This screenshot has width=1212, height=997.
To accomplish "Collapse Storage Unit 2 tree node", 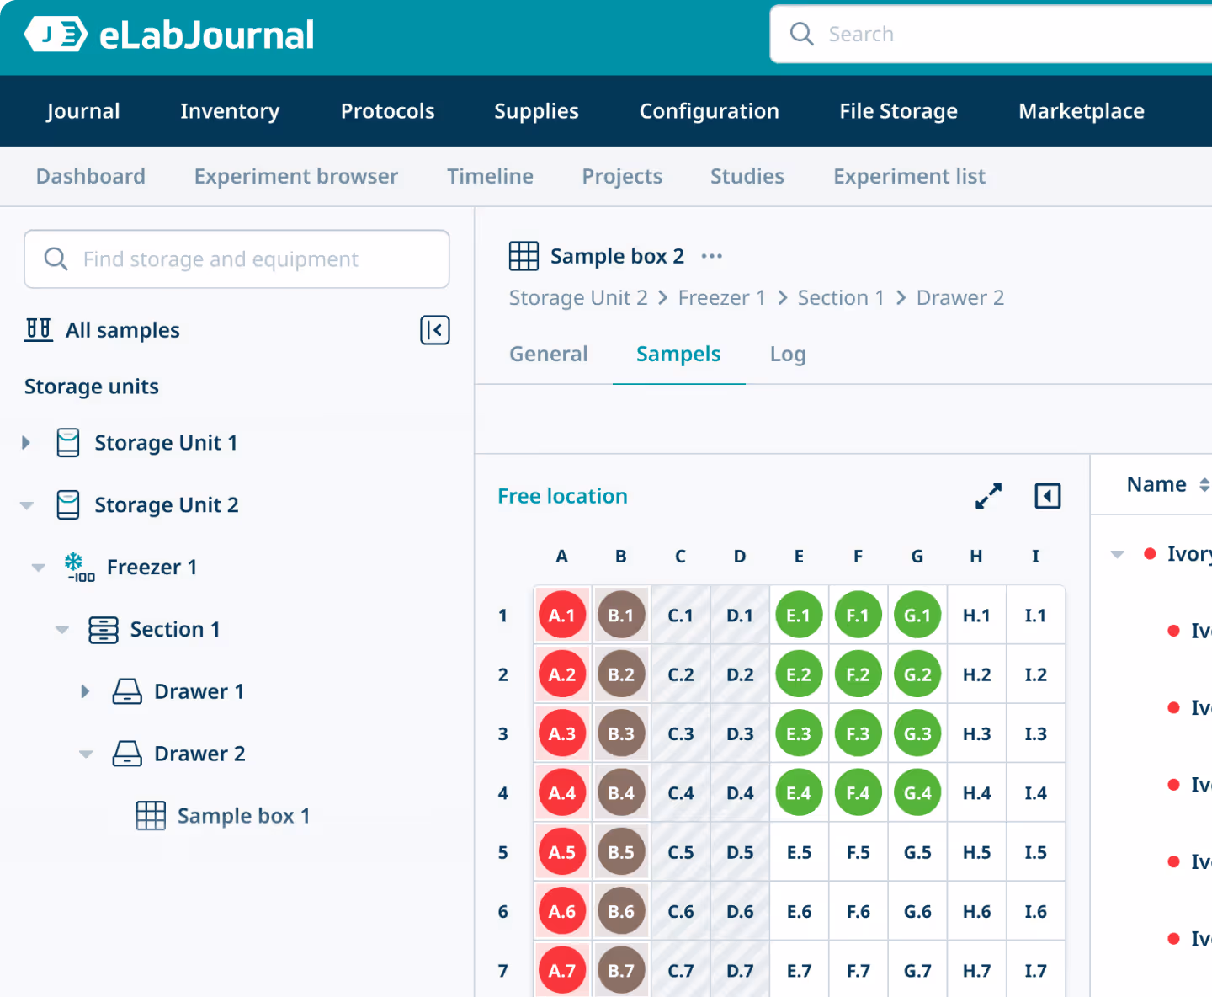I will point(27,505).
